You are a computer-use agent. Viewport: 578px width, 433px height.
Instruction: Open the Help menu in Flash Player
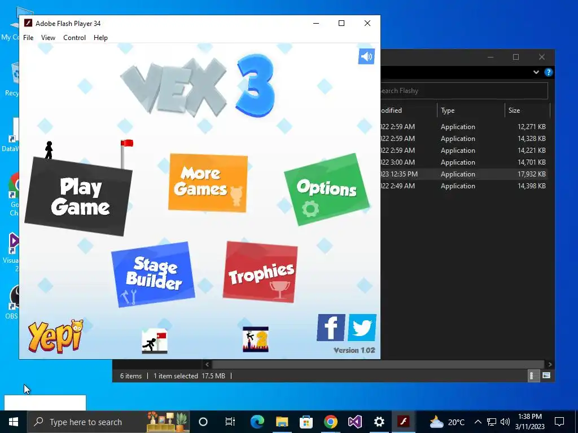pyautogui.click(x=100, y=38)
